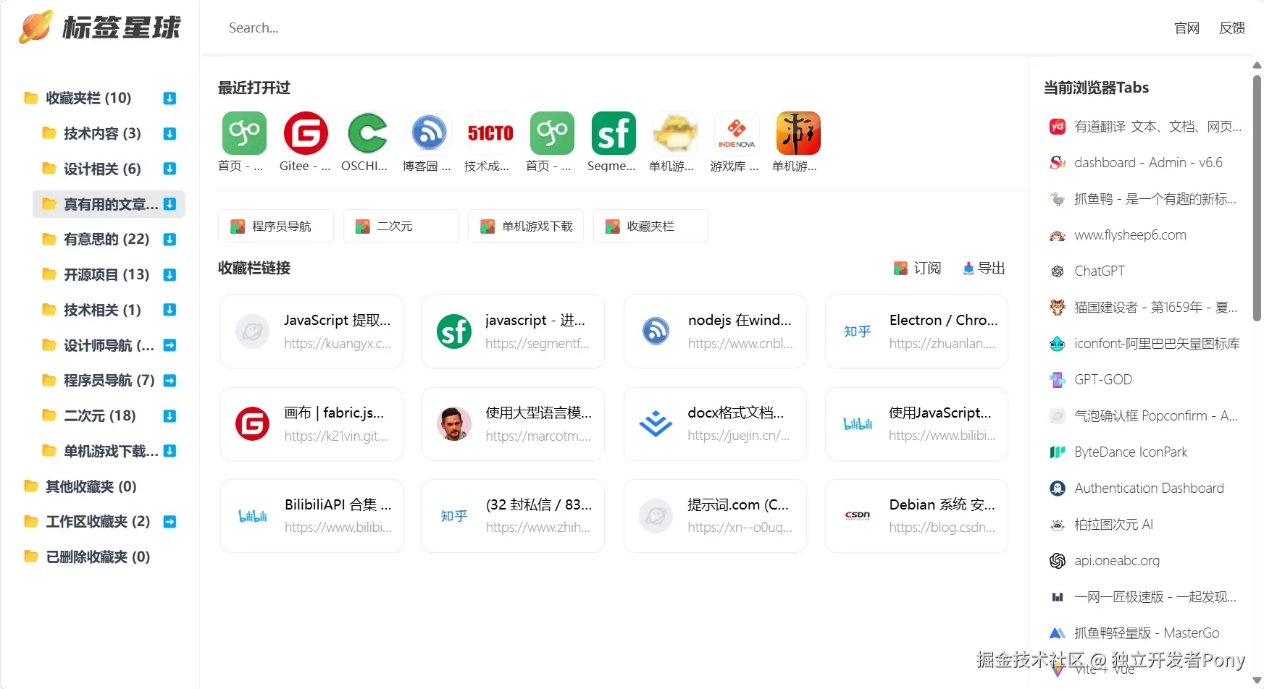The image size is (1264, 689).
Task: Open the OSCHINA recent site icon
Action: coord(367,133)
